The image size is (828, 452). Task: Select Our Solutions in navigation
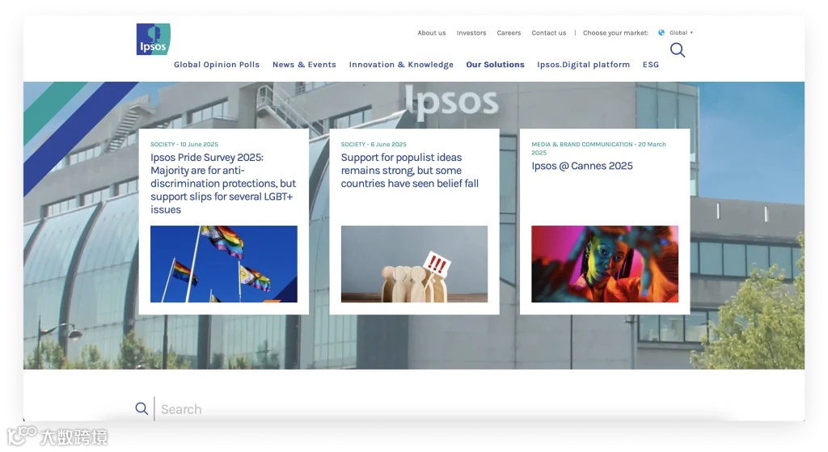[x=495, y=65]
